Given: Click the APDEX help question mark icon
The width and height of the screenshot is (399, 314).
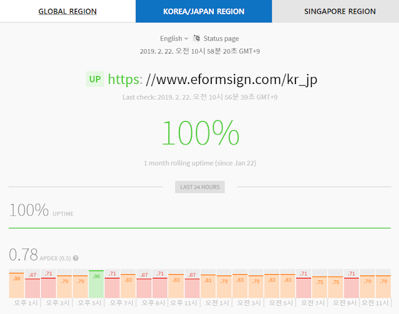Looking at the screenshot, I should click(75, 259).
